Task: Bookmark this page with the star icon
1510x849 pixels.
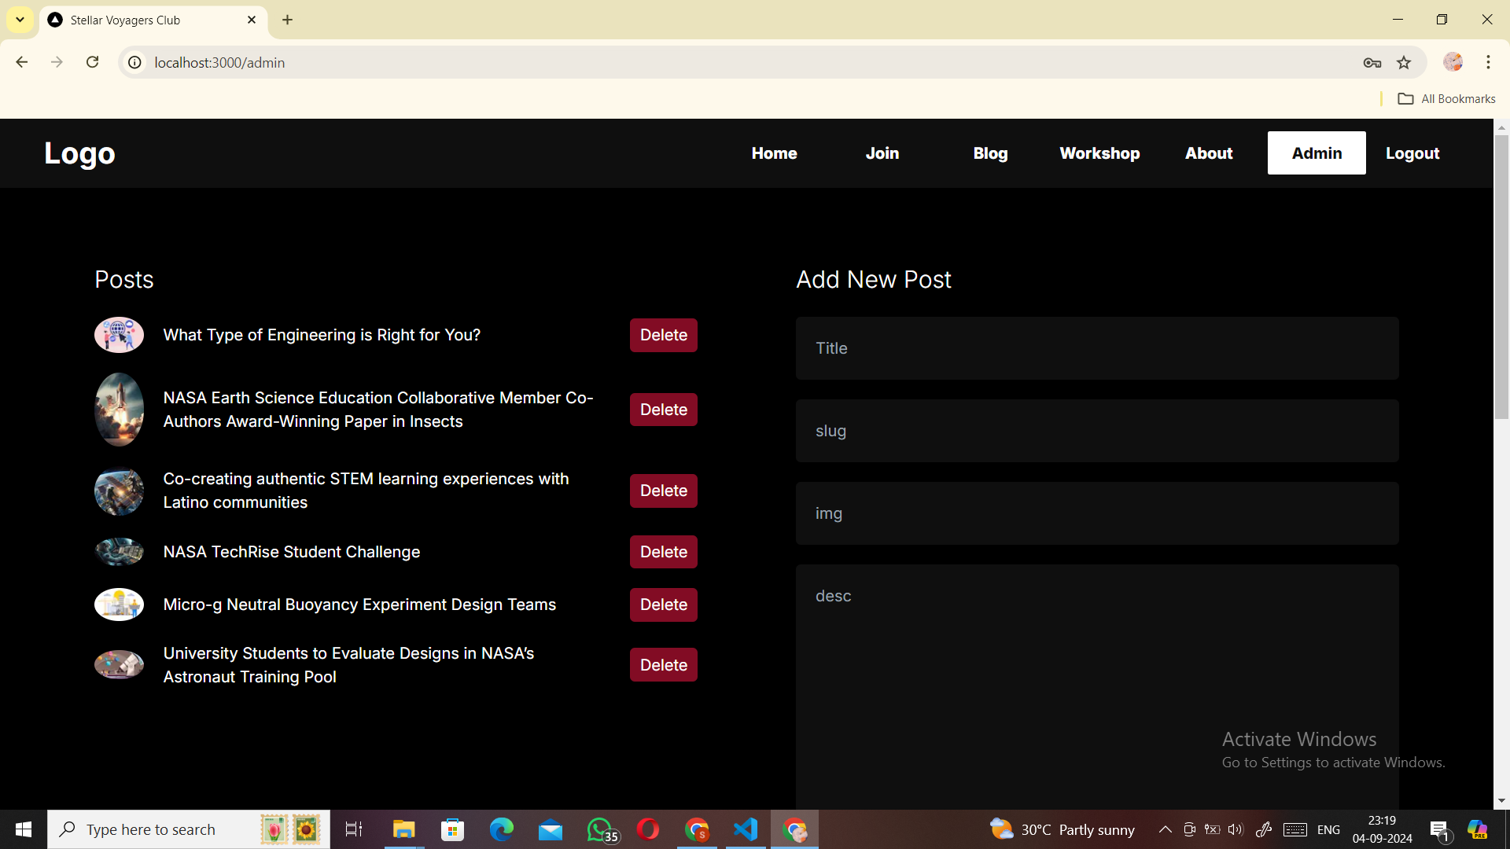Action: [1404, 62]
